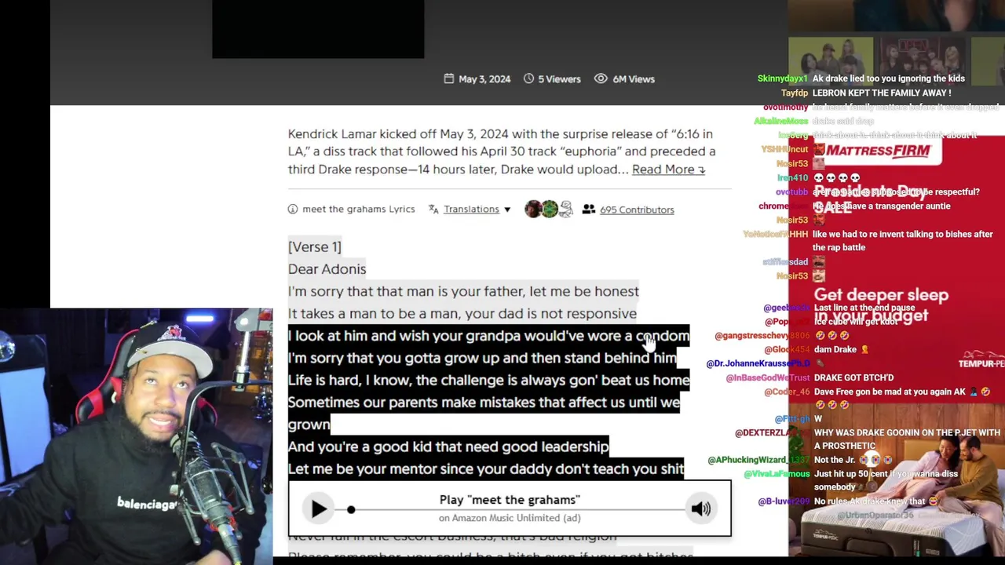1005x565 pixels.
Task: Click the "5 Viewers" text
Action: coord(559,79)
